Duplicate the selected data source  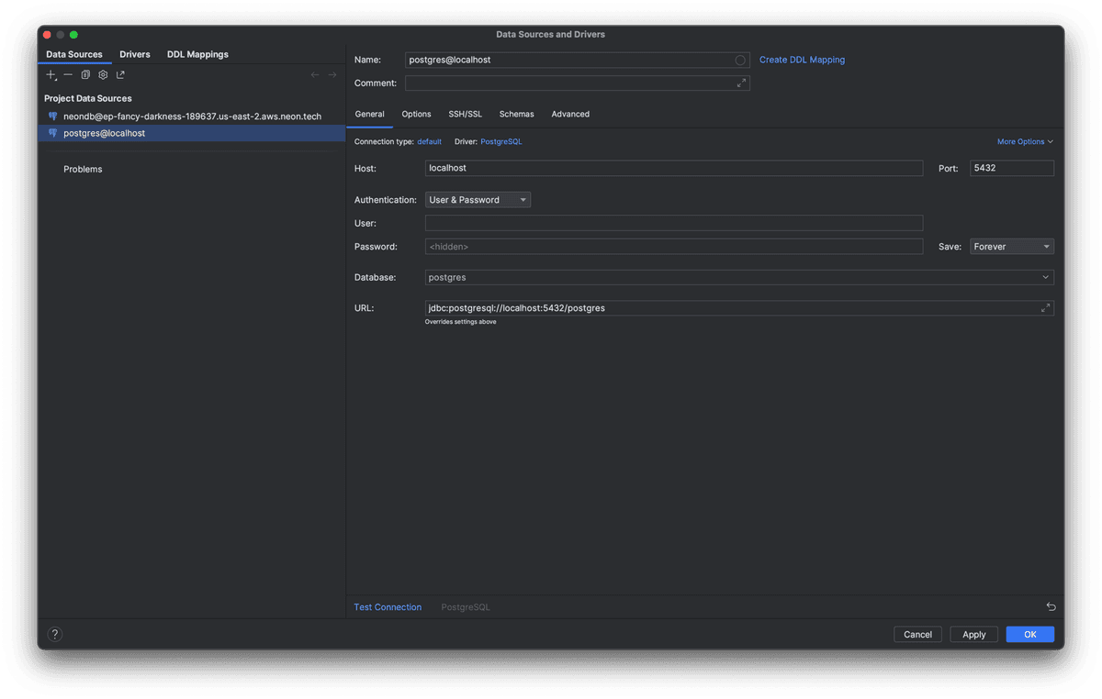click(85, 74)
